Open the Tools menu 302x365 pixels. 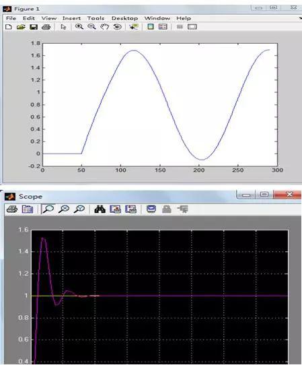click(x=96, y=18)
